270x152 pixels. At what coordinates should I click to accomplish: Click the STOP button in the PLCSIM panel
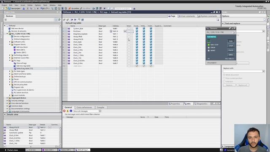231,46
